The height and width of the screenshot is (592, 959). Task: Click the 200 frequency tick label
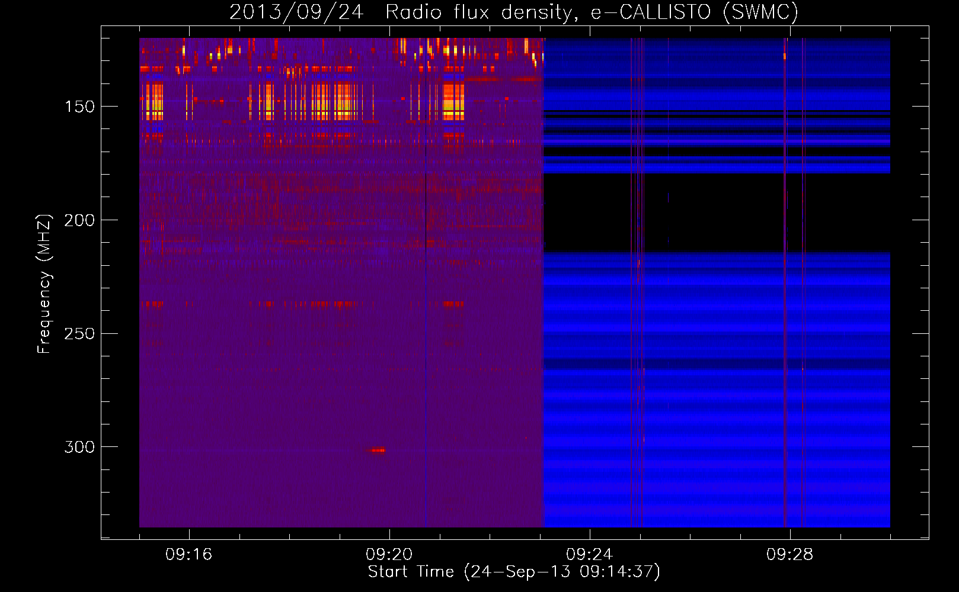tap(79, 220)
